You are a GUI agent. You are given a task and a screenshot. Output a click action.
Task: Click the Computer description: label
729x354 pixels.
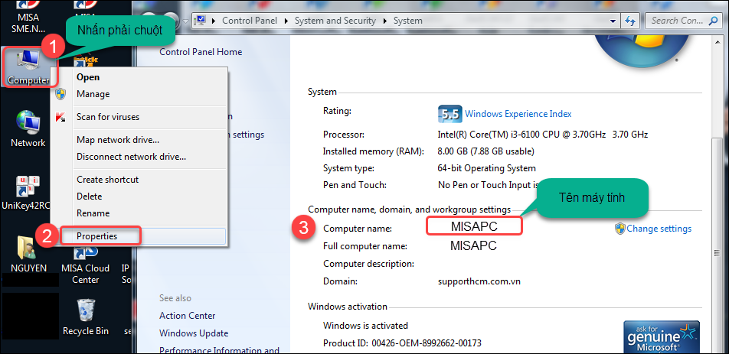point(368,264)
